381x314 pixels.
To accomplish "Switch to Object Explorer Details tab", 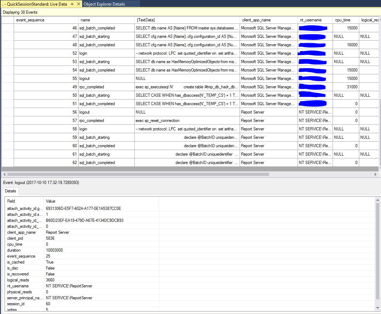I will pyautogui.click(x=104, y=4).
